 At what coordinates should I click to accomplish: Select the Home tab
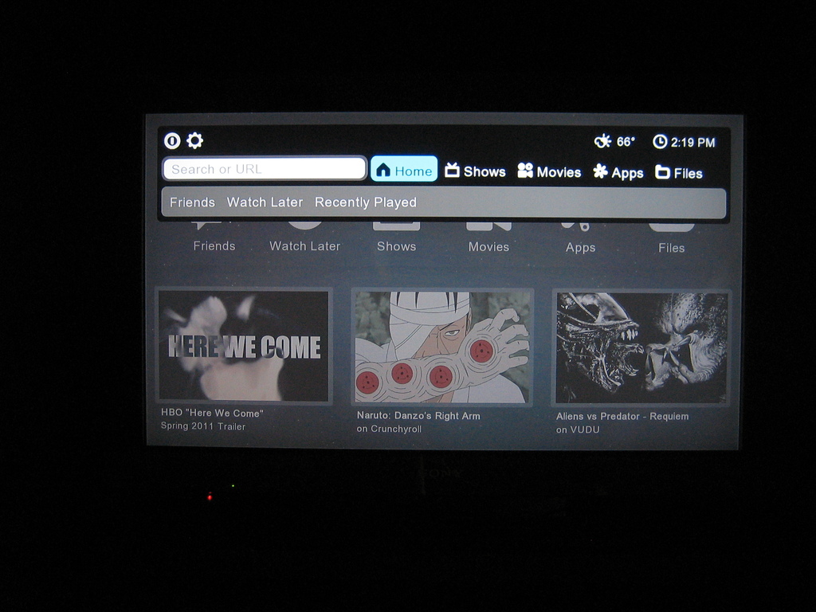point(404,169)
